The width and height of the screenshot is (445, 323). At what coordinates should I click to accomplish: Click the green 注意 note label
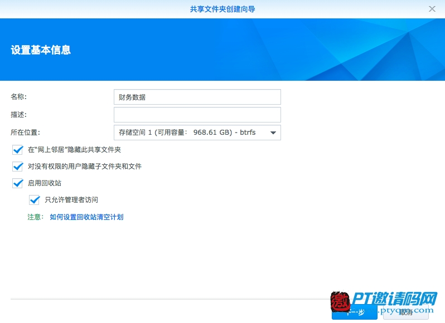coord(35,217)
